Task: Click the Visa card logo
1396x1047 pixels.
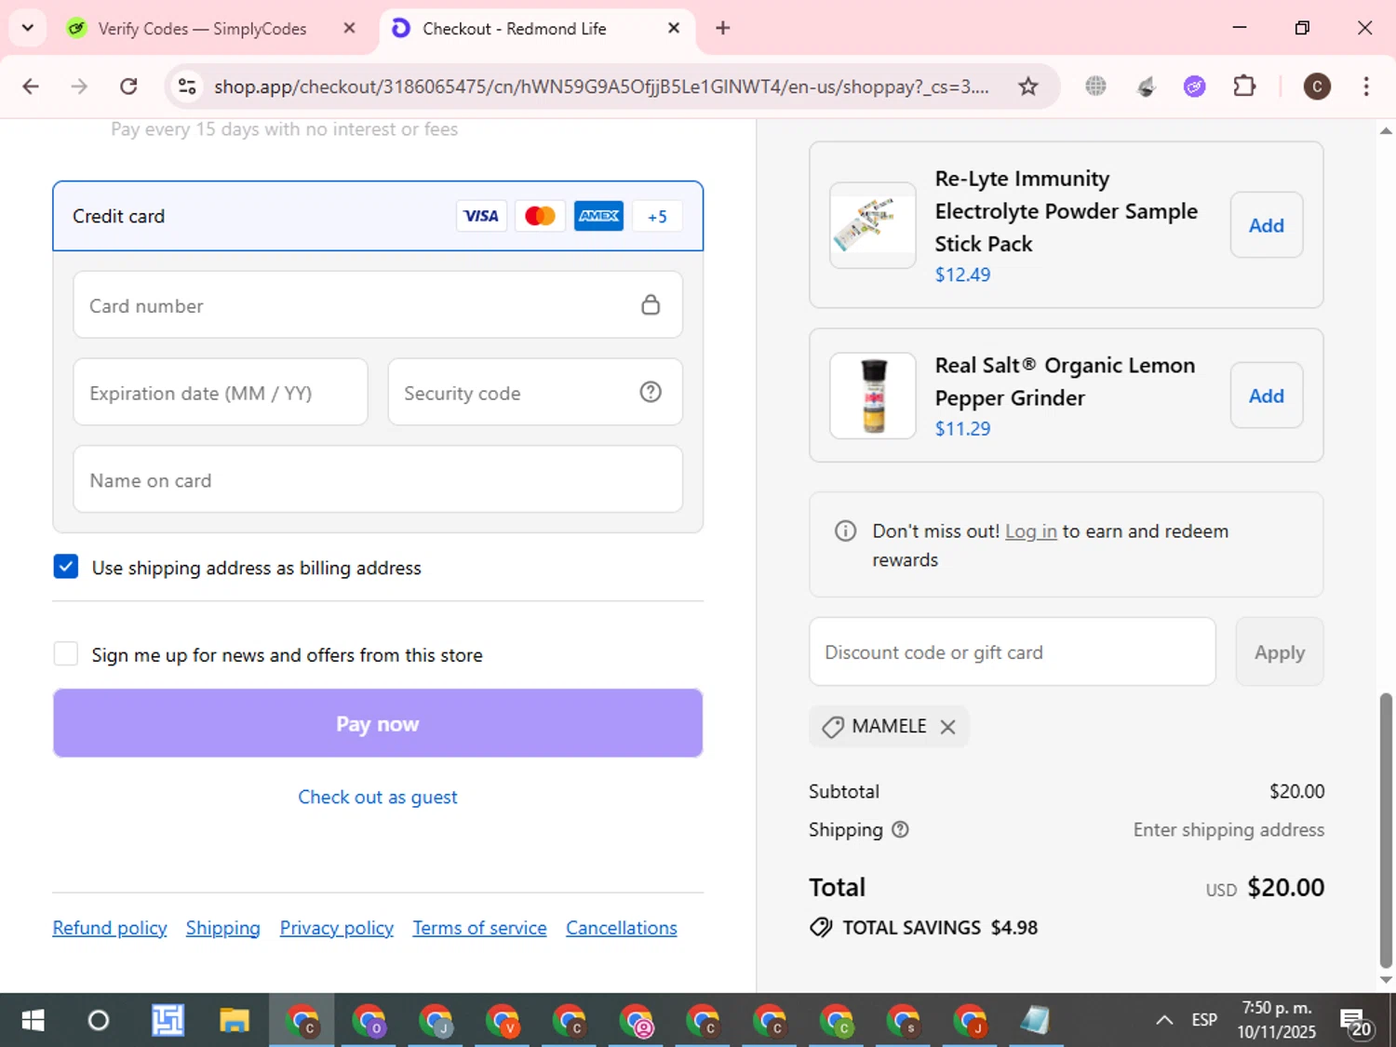Action: [481, 216]
